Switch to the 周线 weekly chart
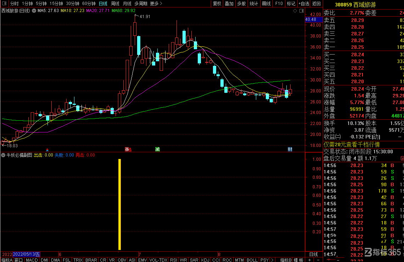 [x=115, y=4]
